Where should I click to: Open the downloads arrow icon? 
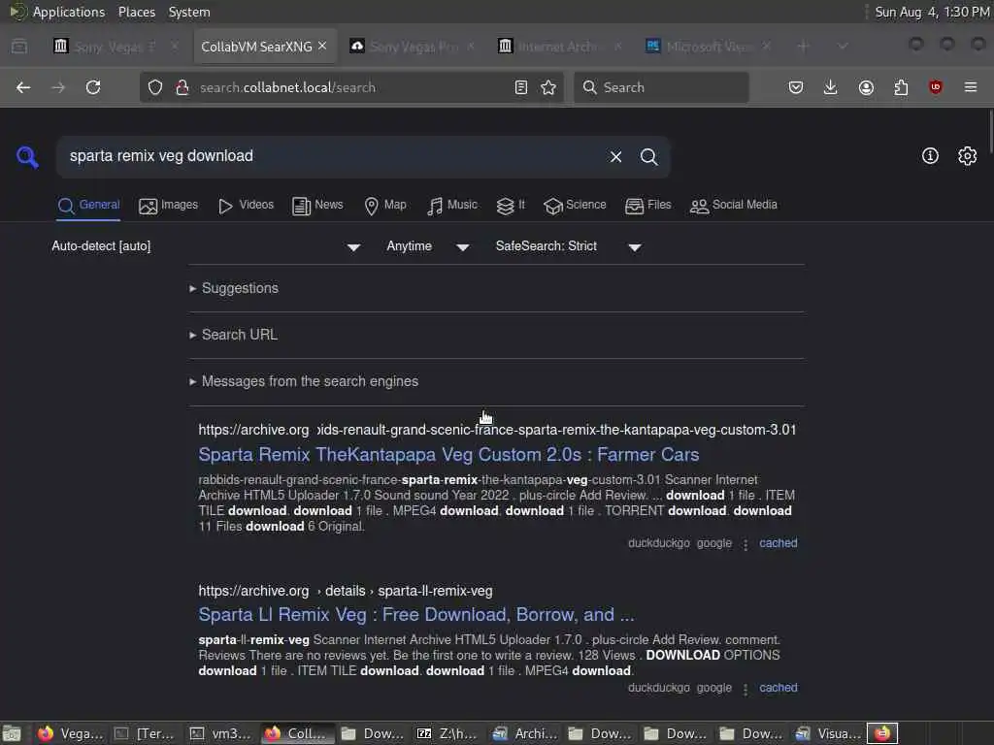coord(831,87)
